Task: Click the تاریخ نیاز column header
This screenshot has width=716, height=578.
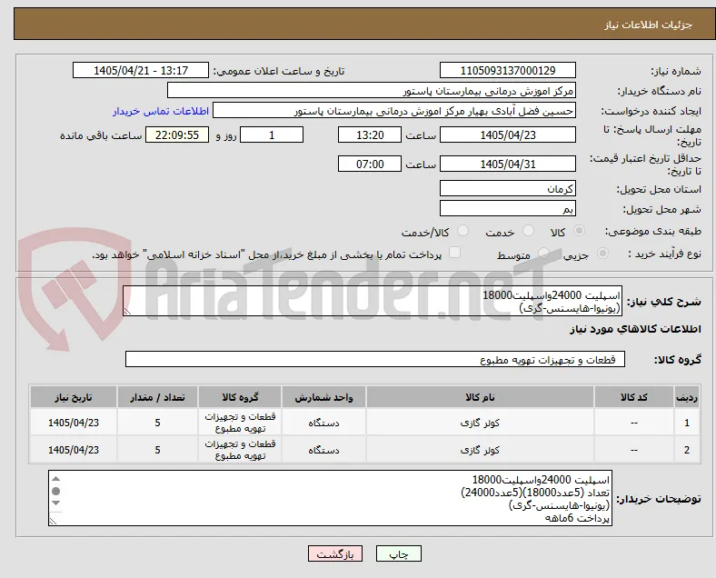Action: coord(74,397)
